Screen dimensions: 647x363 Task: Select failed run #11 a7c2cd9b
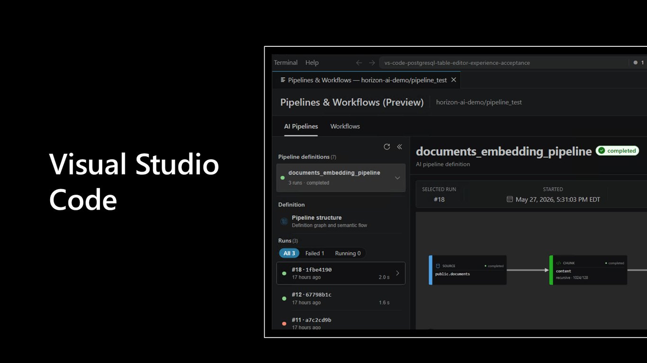point(341,322)
